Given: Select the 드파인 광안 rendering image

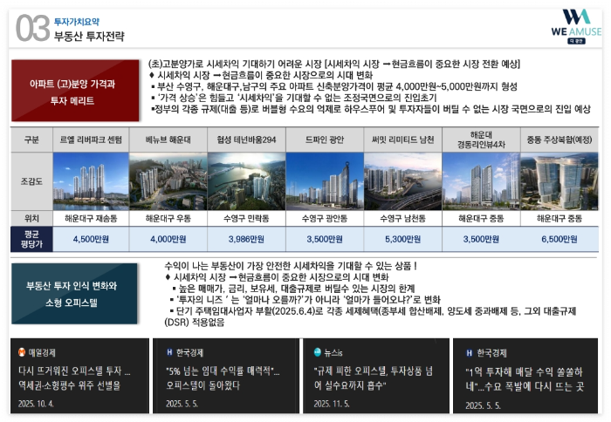Looking at the screenshot, I should (325, 181).
